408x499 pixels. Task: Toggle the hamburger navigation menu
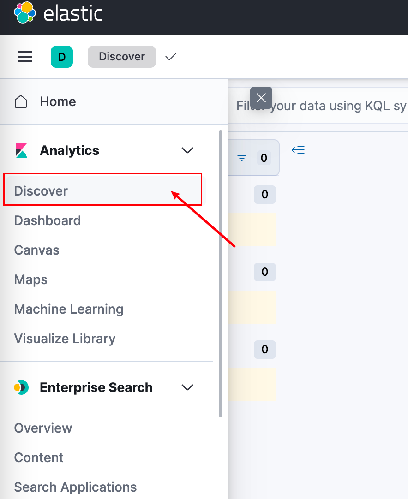pyautogui.click(x=25, y=57)
